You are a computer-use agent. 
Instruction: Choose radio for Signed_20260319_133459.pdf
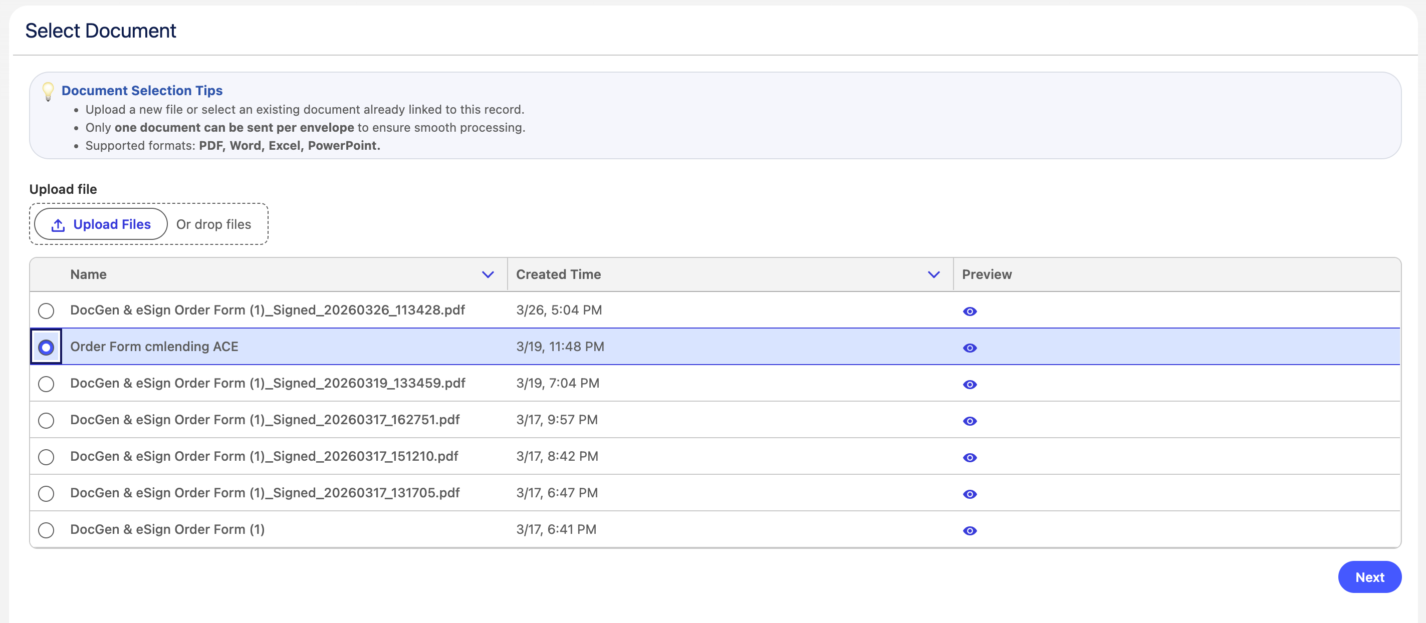[x=46, y=384]
